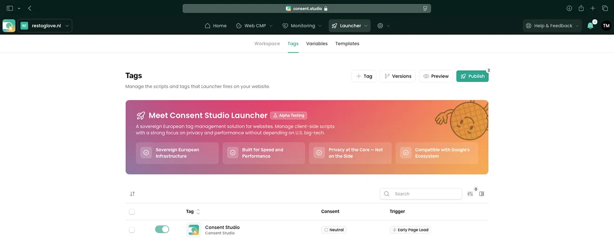Click the Alpha Testing badge
This screenshot has width=614, height=238.
[x=288, y=115]
